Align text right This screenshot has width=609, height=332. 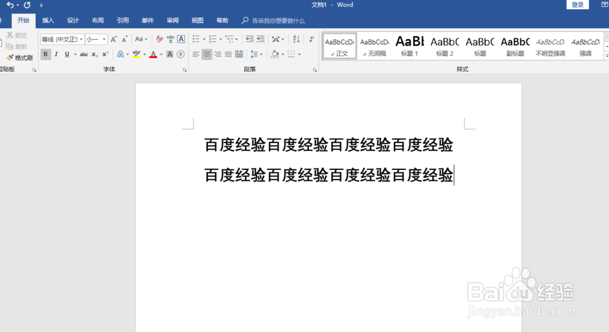pos(217,54)
